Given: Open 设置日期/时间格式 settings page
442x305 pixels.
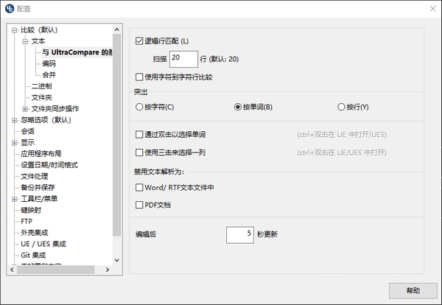Looking at the screenshot, I should [49, 165].
